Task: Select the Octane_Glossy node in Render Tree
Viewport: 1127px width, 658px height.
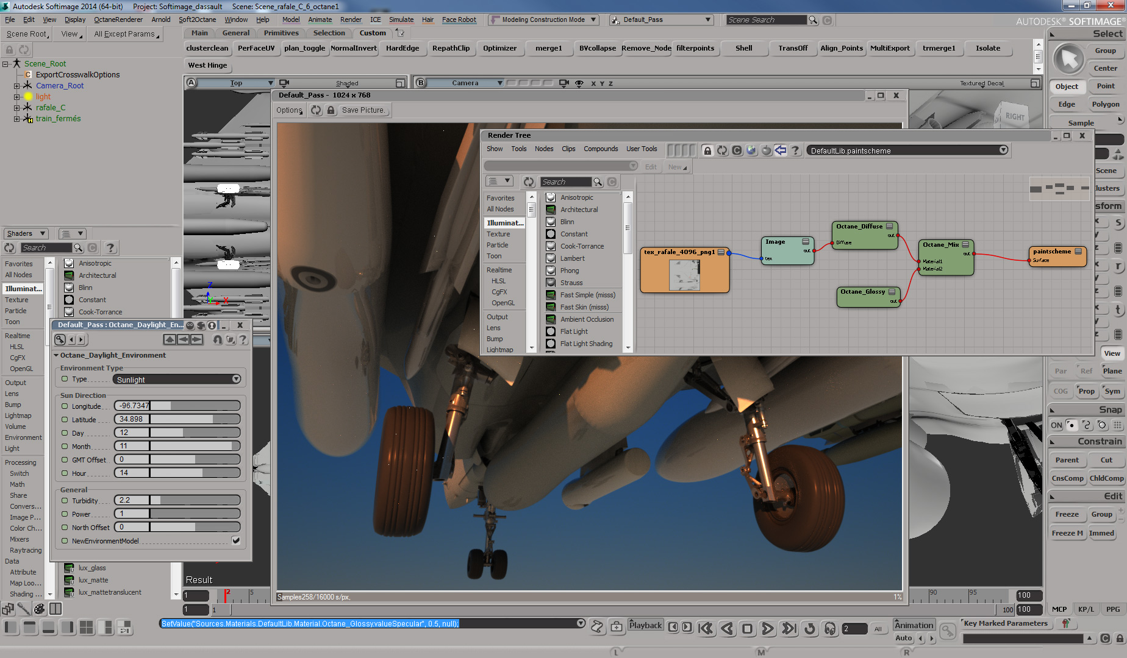Action: (868, 297)
